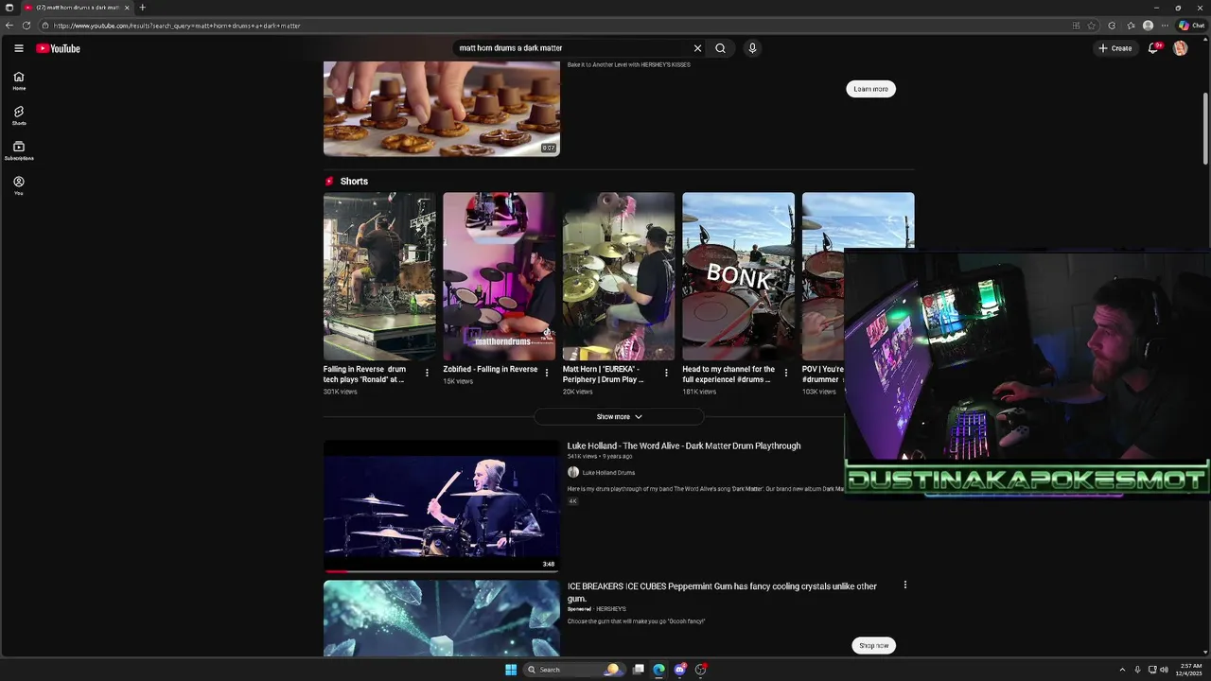This screenshot has width=1211, height=681.
Task: Open Edge settings and more menu
Action: click(x=1165, y=26)
